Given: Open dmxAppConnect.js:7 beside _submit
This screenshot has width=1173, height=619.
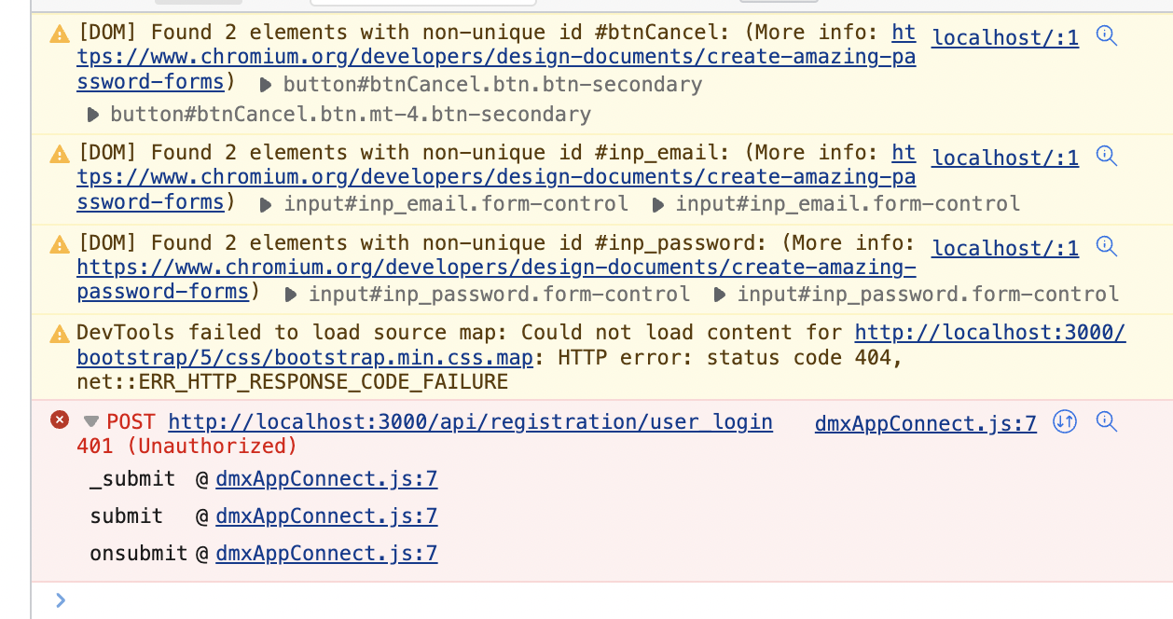Looking at the screenshot, I should tap(326, 479).
